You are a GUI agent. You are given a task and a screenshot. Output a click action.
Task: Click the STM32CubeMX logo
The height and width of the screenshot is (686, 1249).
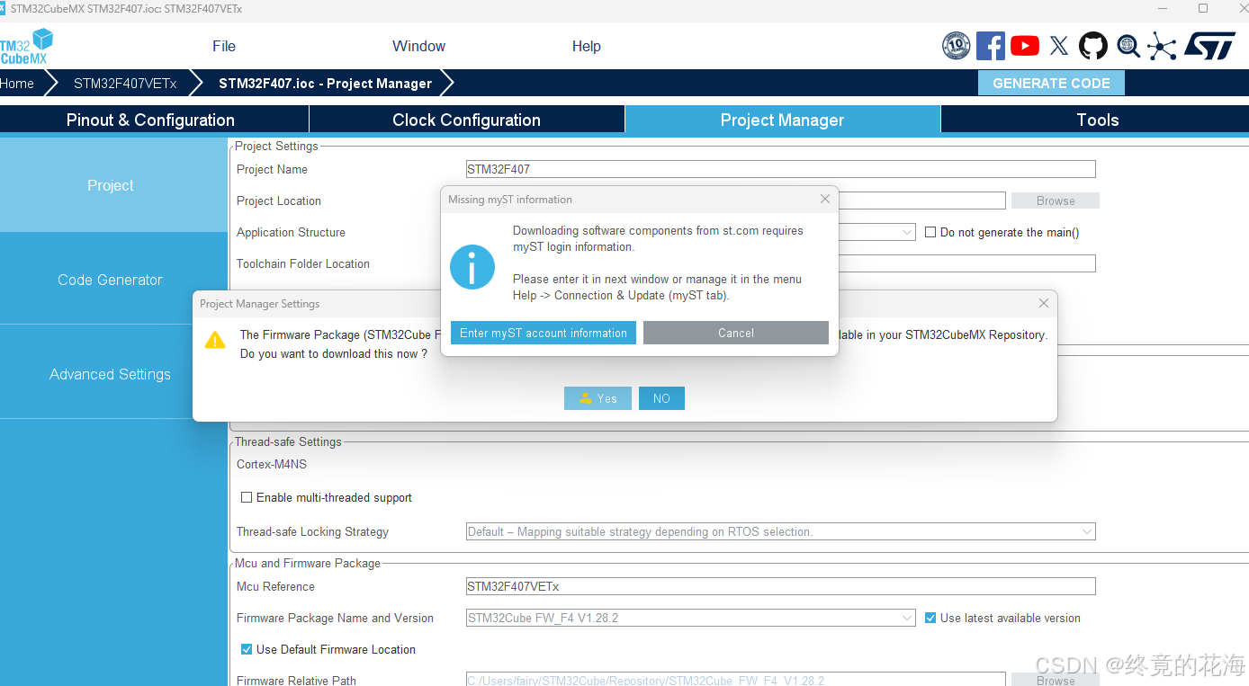(x=27, y=46)
